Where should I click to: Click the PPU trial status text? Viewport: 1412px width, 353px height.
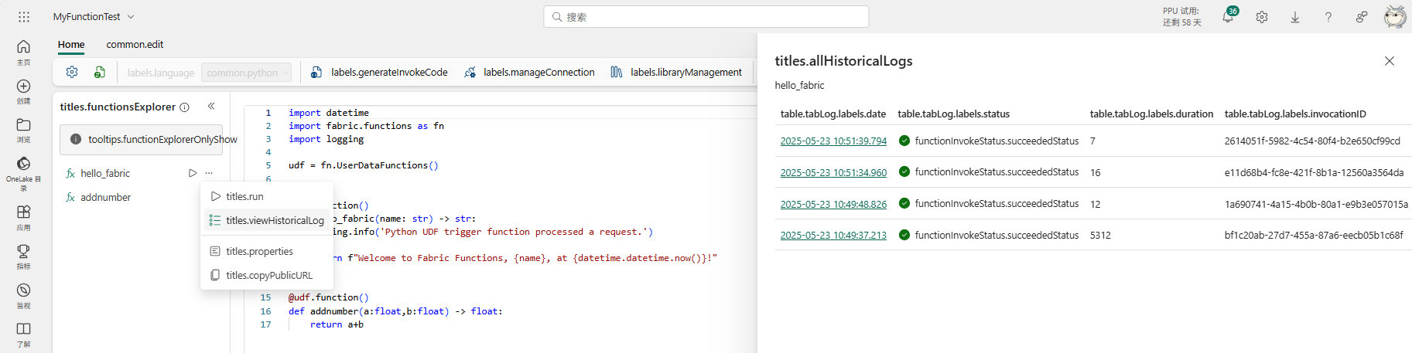[1181, 16]
